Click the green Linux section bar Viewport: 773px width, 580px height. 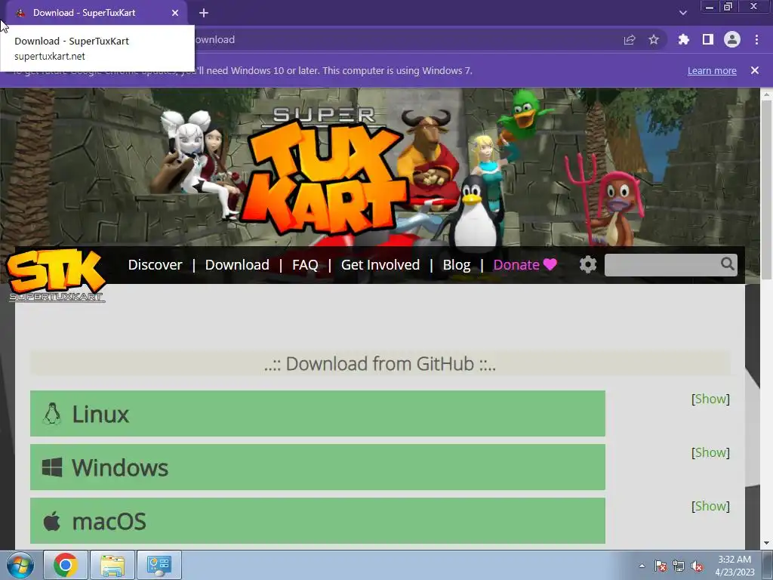[x=318, y=413]
